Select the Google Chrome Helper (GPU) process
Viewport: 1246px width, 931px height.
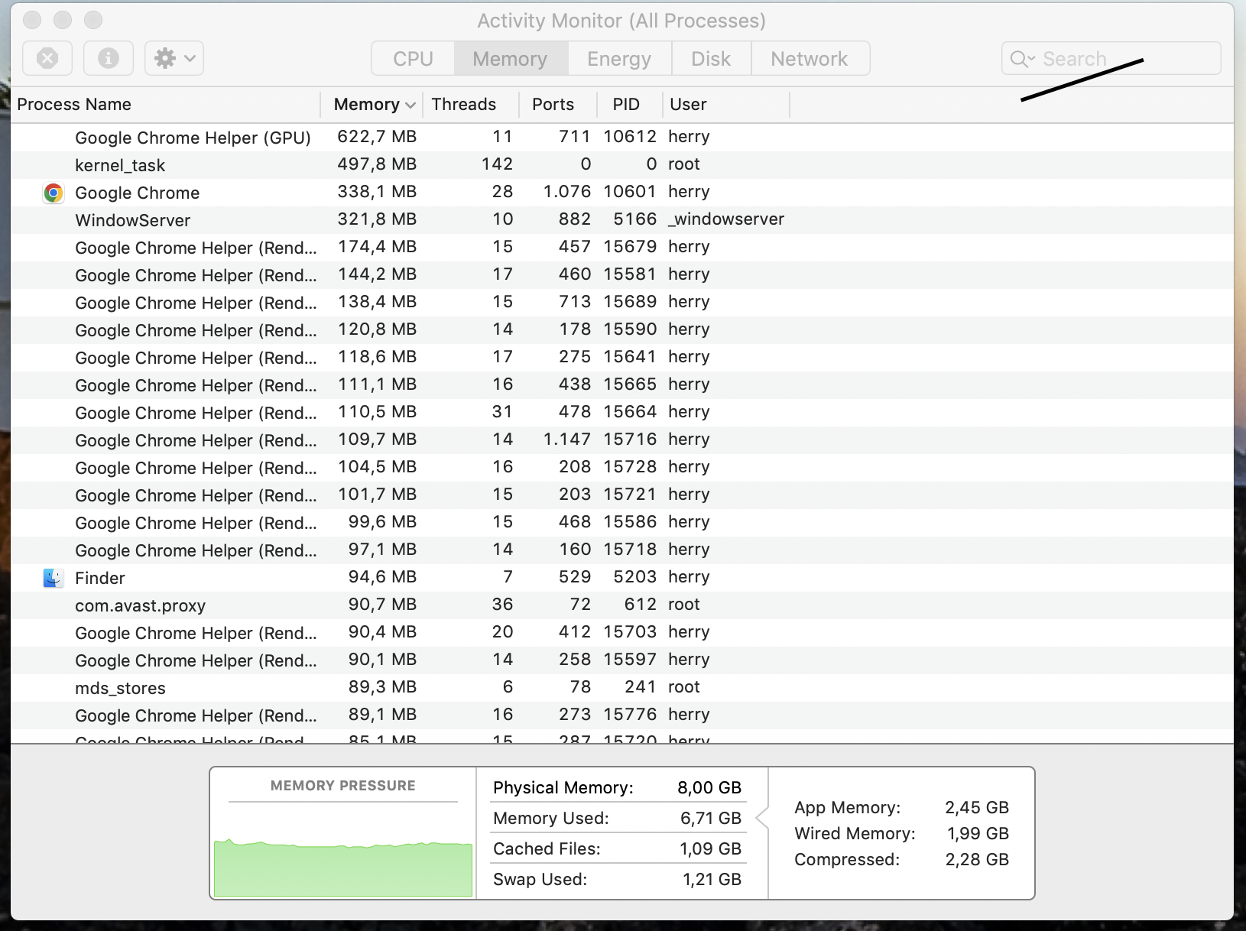[x=193, y=138]
